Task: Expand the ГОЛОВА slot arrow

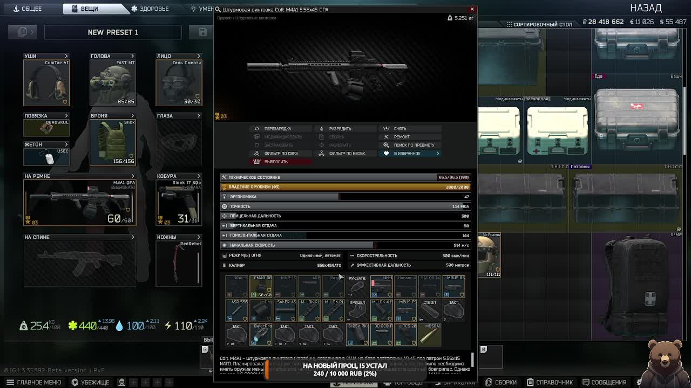Action: (x=132, y=56)
